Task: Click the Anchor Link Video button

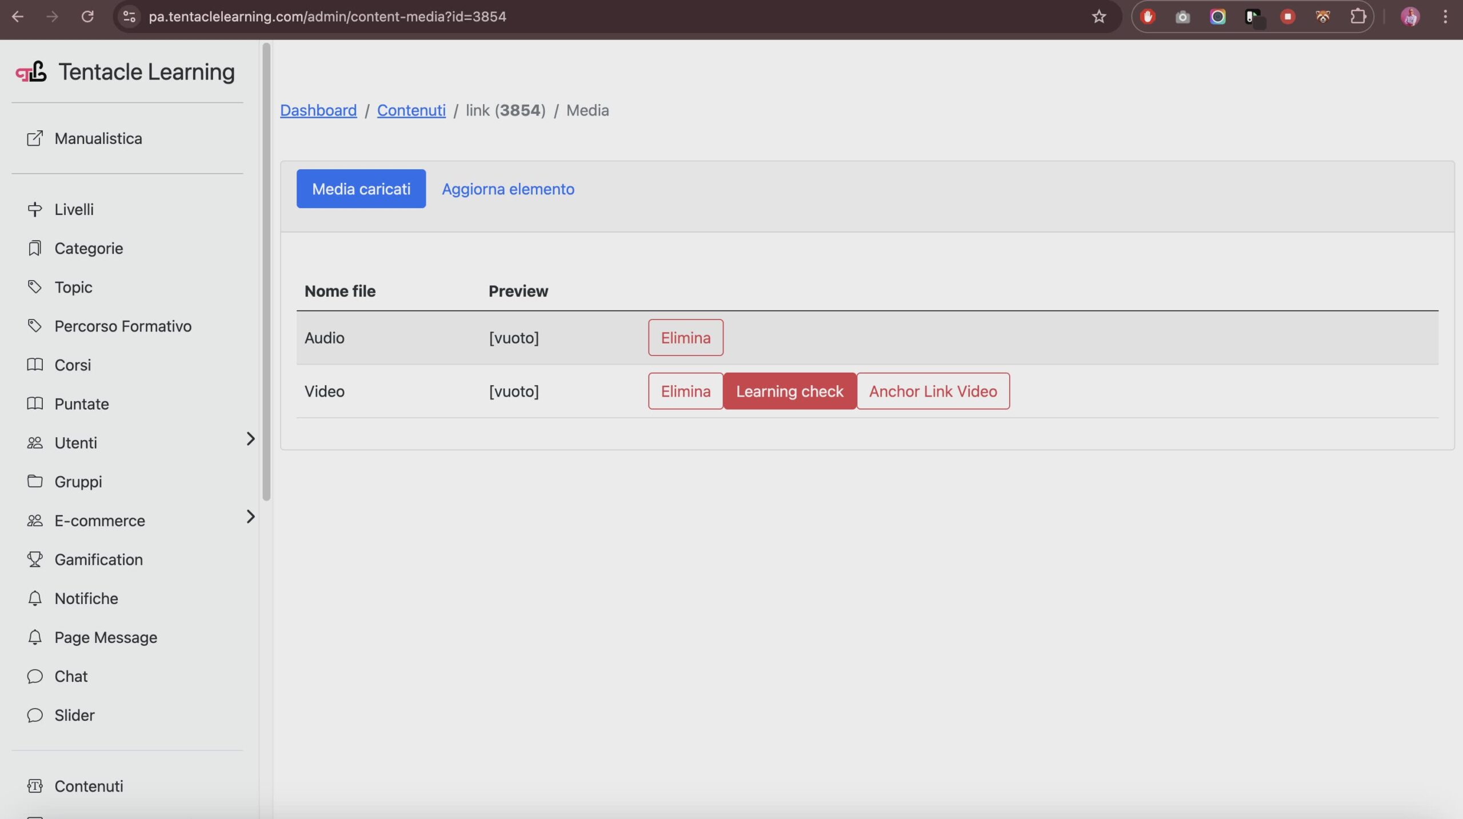Action: [933, 391]
